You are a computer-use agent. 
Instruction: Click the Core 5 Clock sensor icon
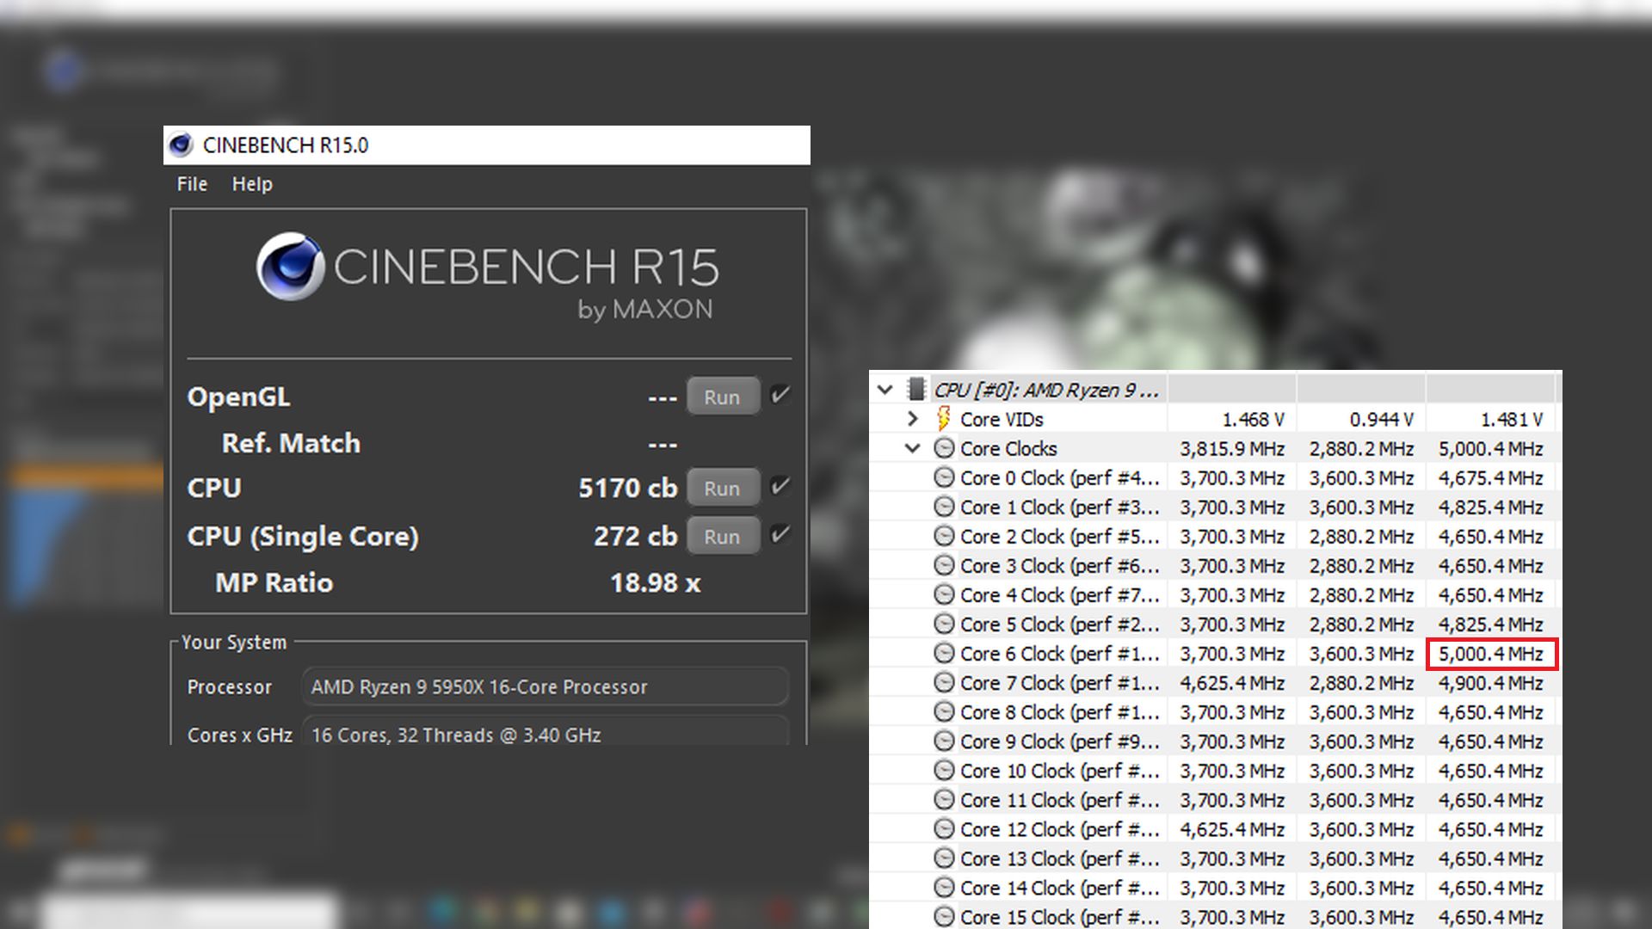click(x=944, y=624)
